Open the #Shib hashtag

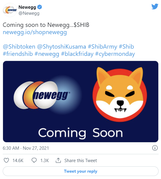(x=126, y=47)
